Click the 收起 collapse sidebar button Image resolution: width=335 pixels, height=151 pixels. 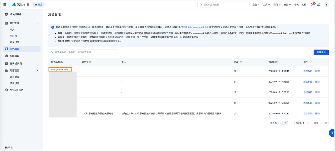pyautogui.click(x=9, y=147)
